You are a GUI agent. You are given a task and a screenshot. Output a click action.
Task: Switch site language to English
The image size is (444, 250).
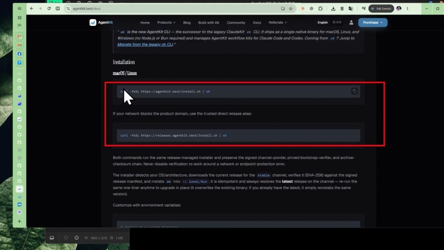pos(323,23)
